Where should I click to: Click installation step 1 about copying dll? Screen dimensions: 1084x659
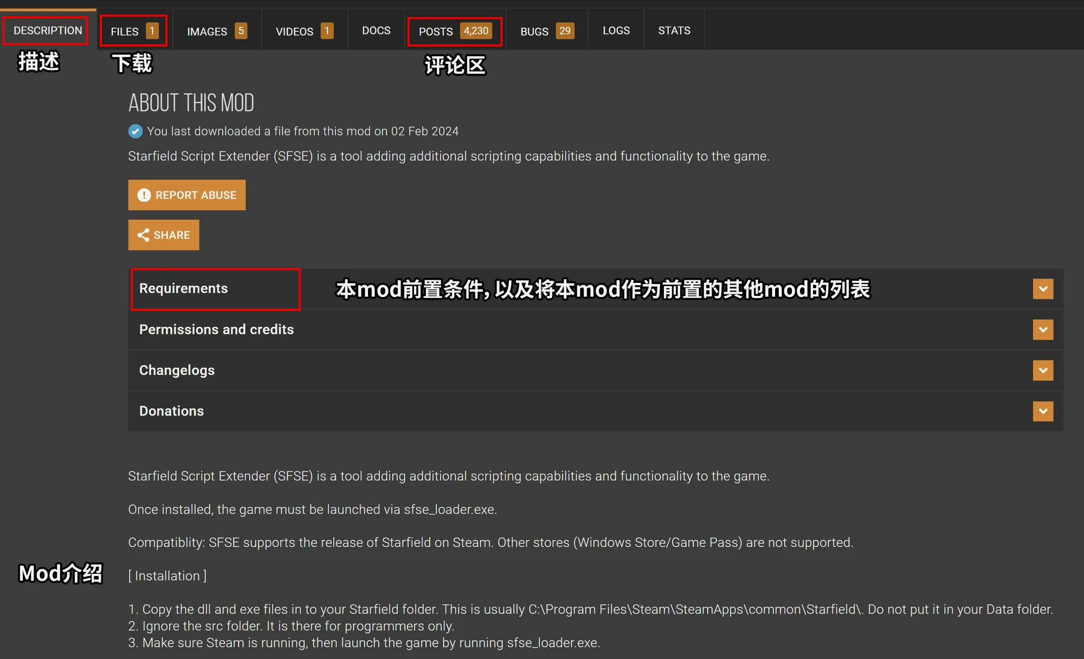point(591,609)
